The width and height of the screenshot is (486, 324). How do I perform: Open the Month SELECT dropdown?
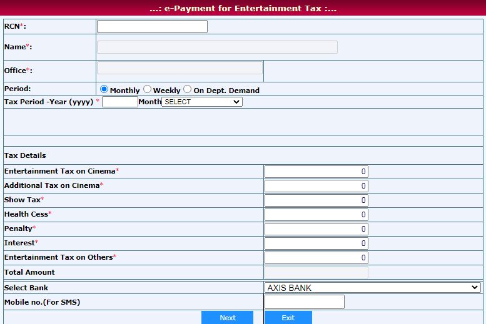(x=202, y=102)
